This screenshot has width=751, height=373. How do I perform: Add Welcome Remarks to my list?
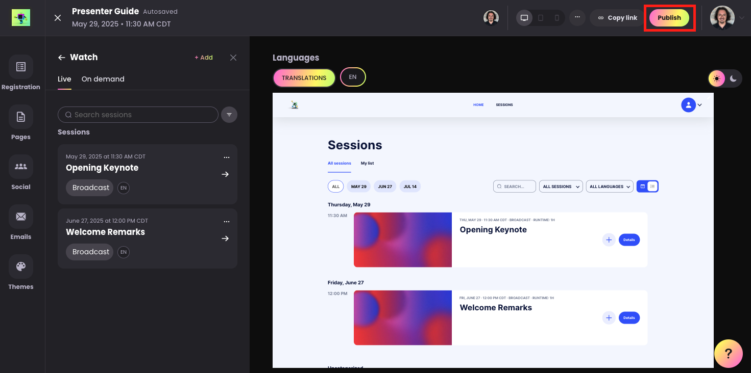click(609, 318)
